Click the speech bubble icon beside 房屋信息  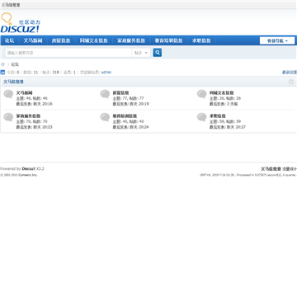[x=105, y=94]
